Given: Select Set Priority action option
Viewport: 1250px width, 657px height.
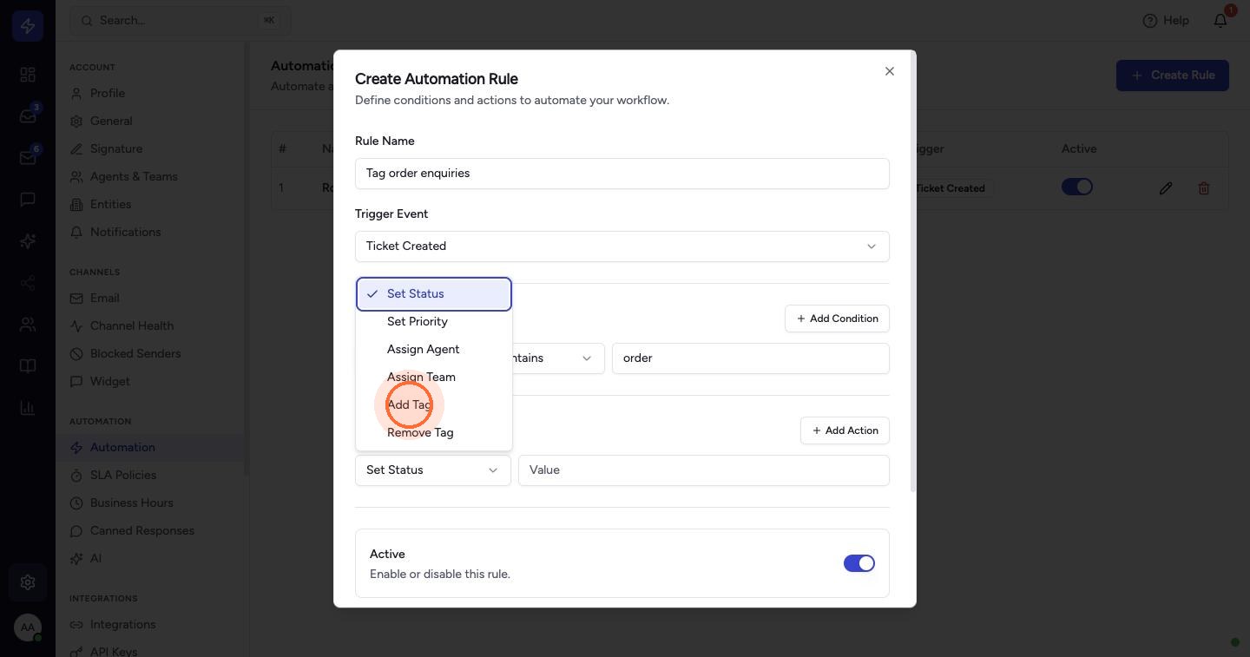Looking at the screenshot, I should click(x=434, y=321).
